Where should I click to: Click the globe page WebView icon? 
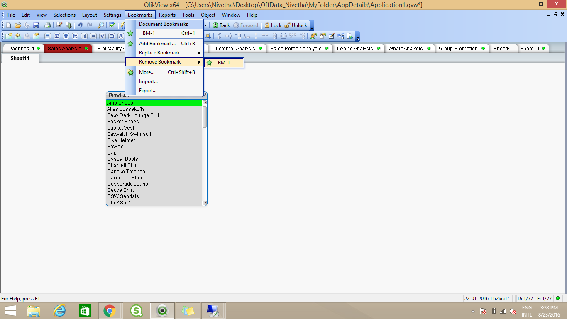pyautogui.click(x=350, y=36)
